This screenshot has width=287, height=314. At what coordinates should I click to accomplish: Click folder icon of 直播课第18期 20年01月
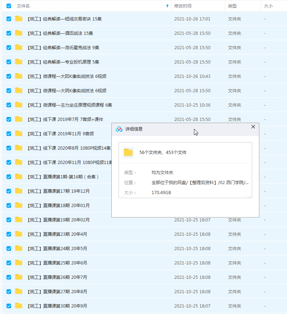tap(19, 205)
